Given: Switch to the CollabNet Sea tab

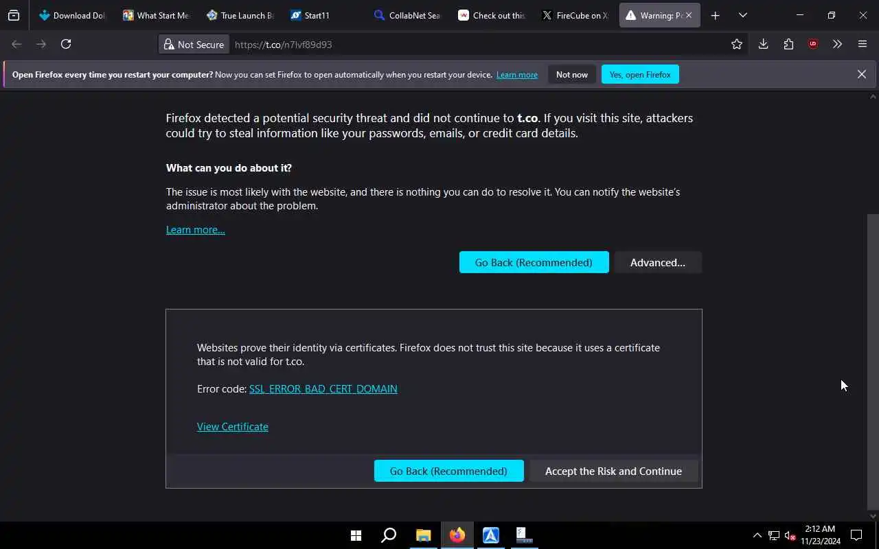Looking at the screenshot, I should click(407, 15).
